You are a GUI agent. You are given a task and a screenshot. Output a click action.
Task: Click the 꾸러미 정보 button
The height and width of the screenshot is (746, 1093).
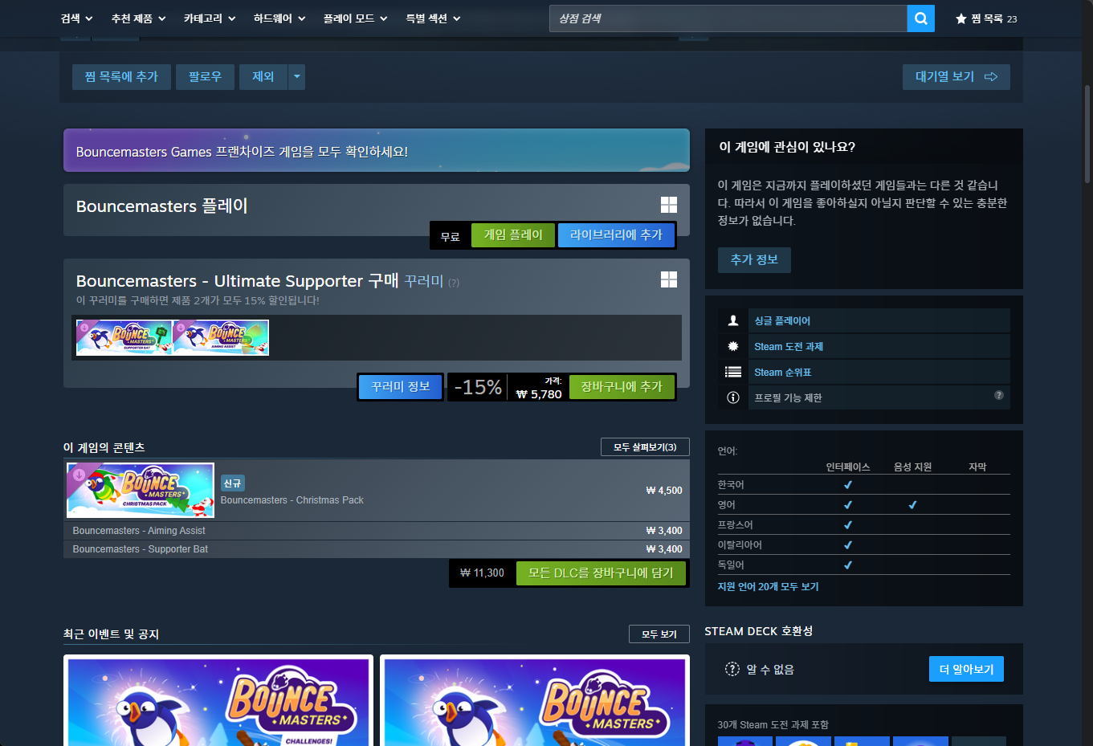(400, 386)
